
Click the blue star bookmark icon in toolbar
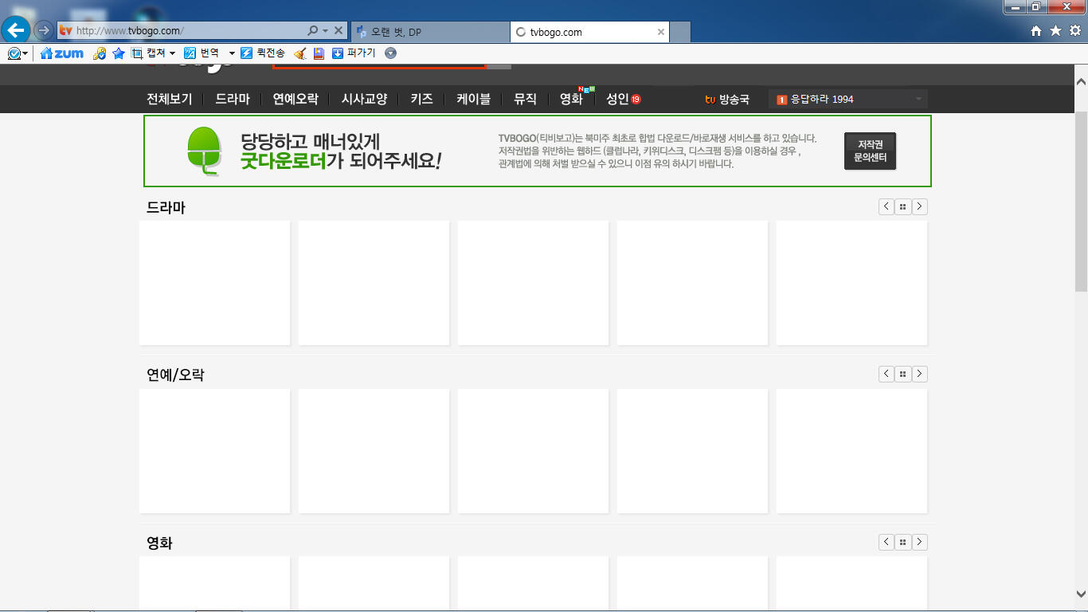[119, 53]
